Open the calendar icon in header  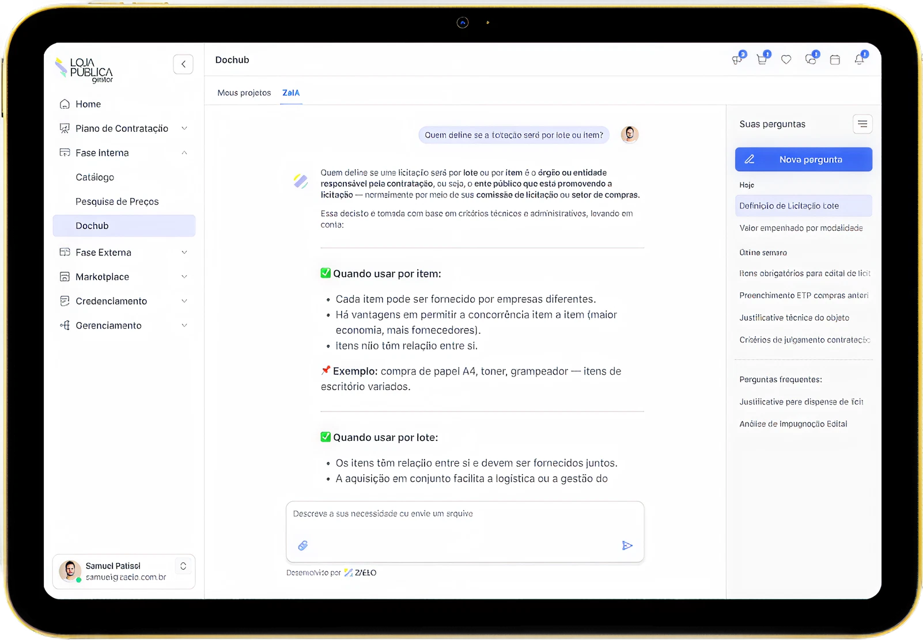point(835,60)
